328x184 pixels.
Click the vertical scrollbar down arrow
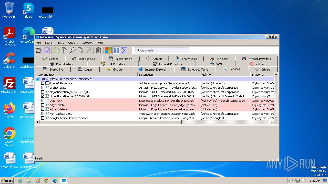tap(276, 118)
